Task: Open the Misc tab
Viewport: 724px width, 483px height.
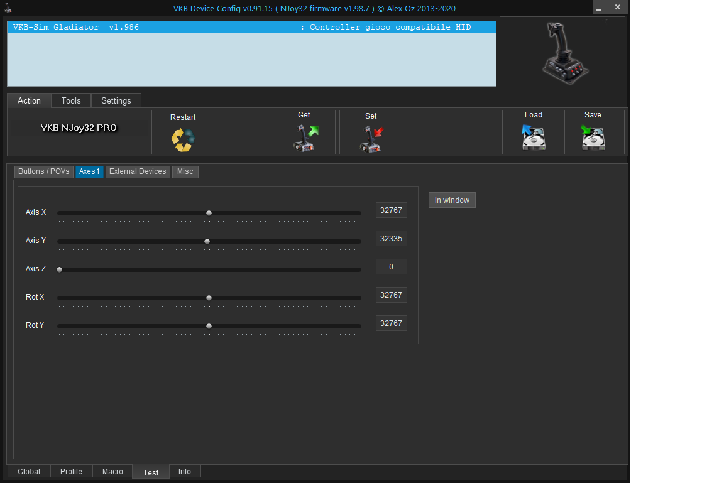Action: click(185, 171)
